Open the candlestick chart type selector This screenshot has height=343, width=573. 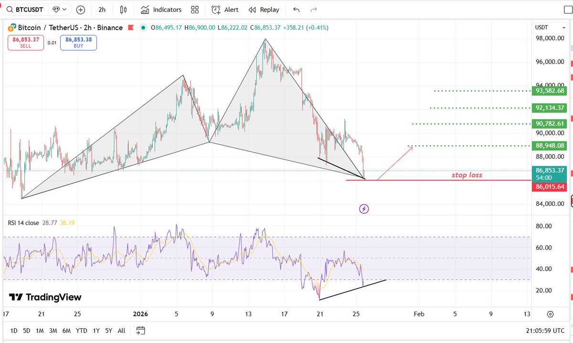(x=124, y=10)
